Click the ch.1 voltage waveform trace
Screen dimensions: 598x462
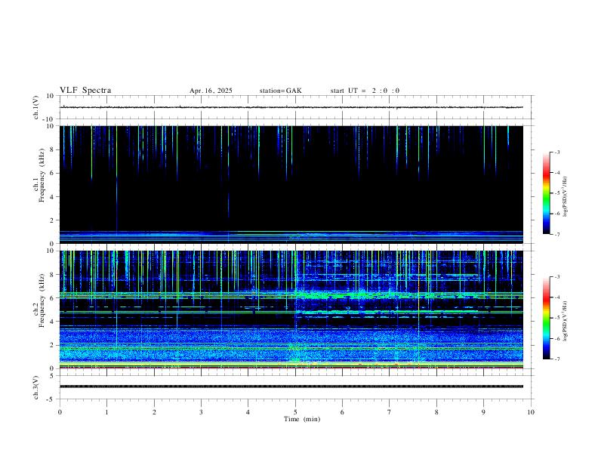pos(291,107)
